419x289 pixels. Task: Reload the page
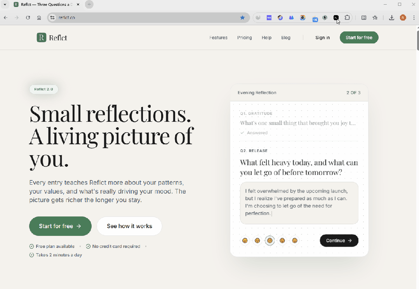pos(28,17)
